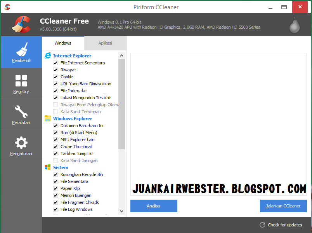
Task: Uncheck the Internet Explorer Riwayat checkbox
Action: point(55,70)
